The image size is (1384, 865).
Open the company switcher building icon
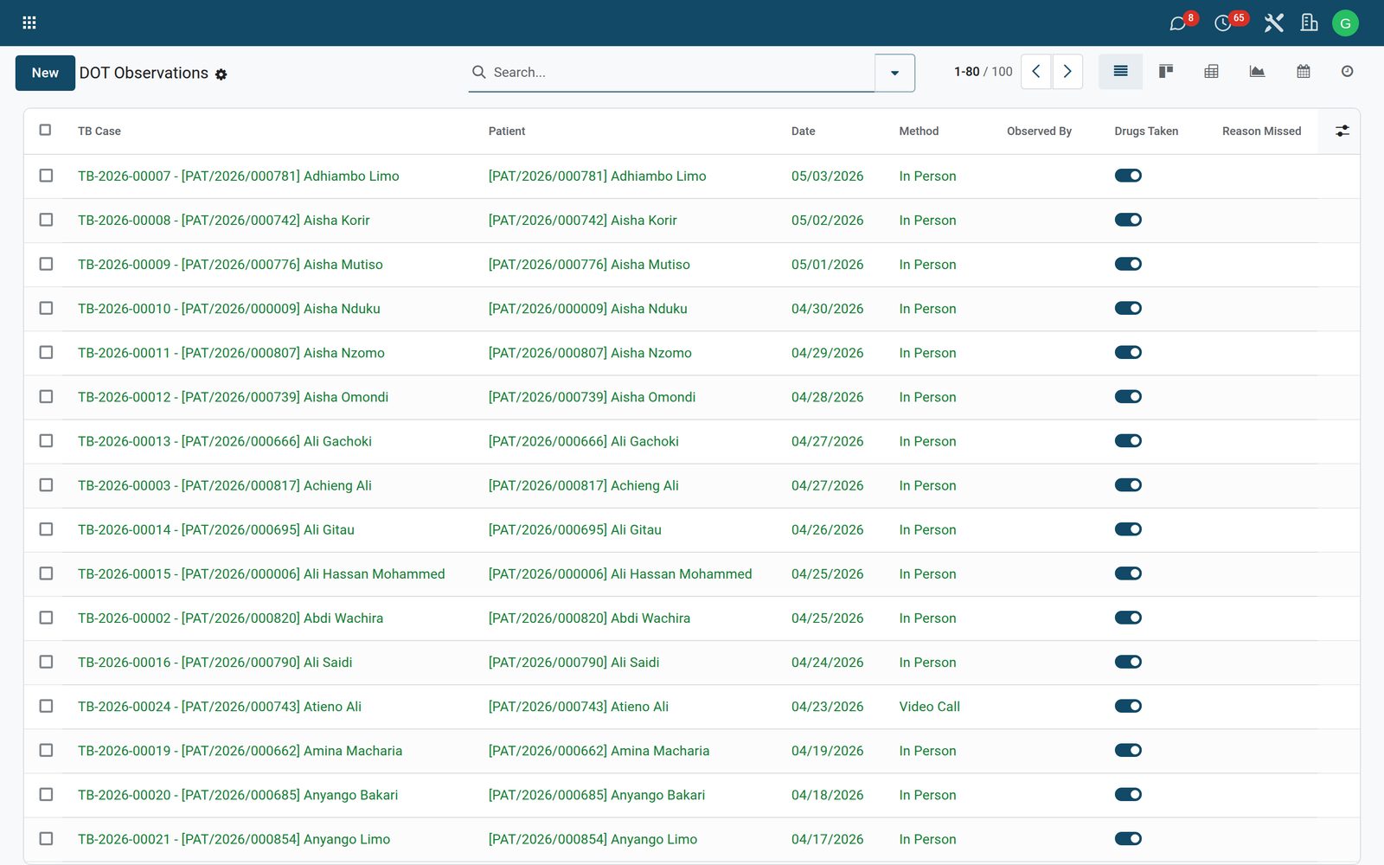[1310, 23]
